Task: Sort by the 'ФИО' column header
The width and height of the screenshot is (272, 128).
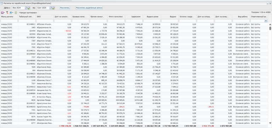Action: pos(45,17)
